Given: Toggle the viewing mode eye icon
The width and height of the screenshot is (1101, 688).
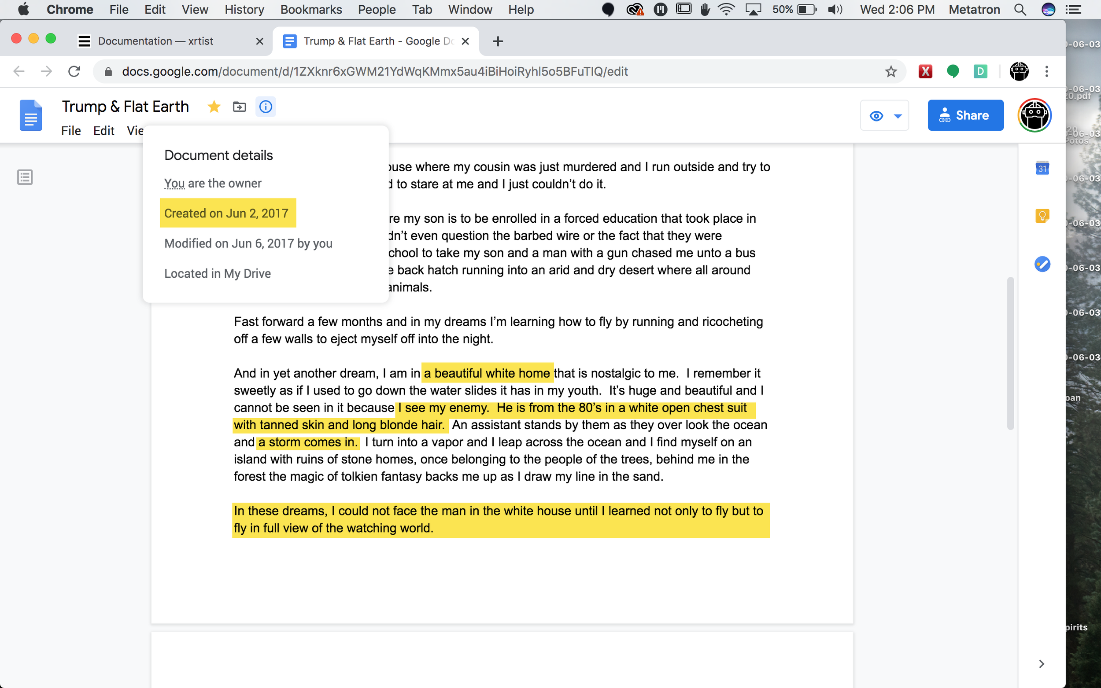Looking at the screenshot, I should pos(876,116).
